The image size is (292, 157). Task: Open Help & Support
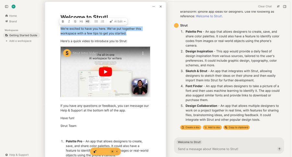coord(17,155)
